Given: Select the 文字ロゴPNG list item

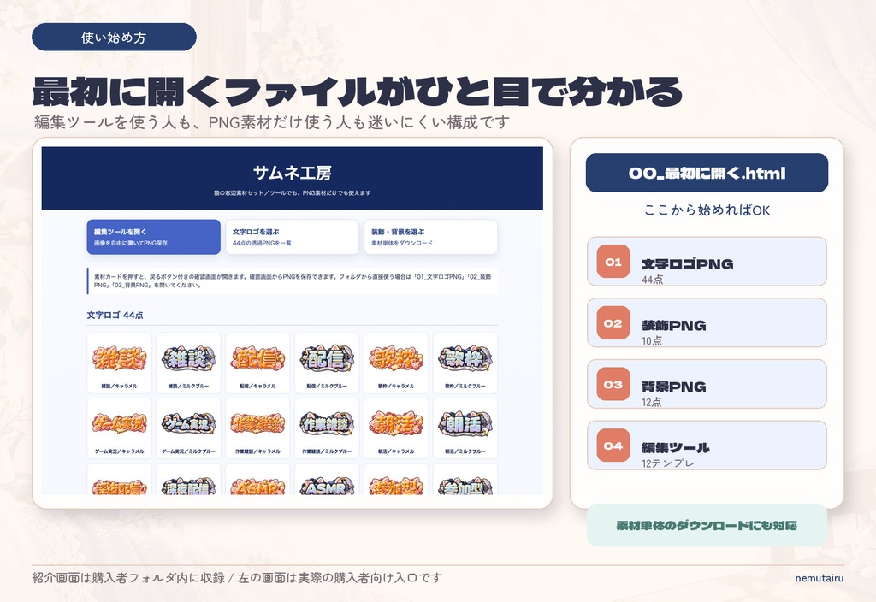Looking at the screenshot, I should coord(707,262).
